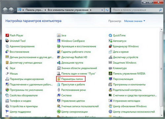
Task: Open Приступая к работе link
Action: pos(73,85)
